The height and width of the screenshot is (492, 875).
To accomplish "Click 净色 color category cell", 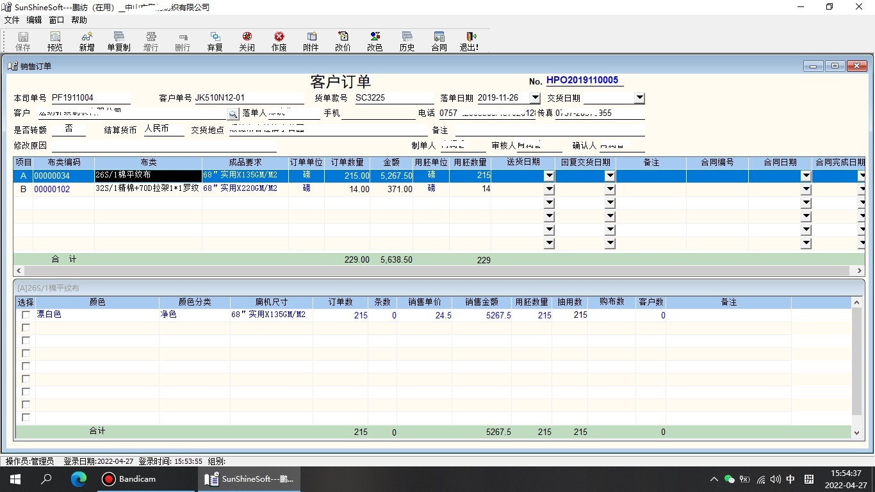I will pyautogui.click(x=194, y=315).
